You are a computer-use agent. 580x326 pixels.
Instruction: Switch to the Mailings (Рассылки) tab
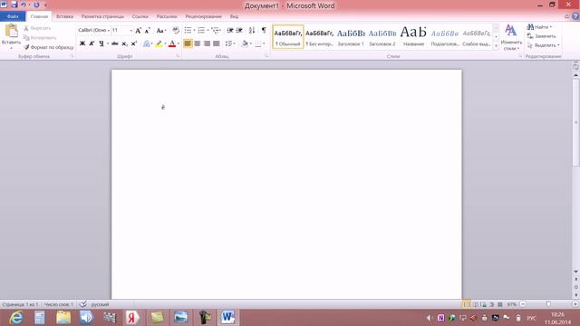click(x=167, y=16)
